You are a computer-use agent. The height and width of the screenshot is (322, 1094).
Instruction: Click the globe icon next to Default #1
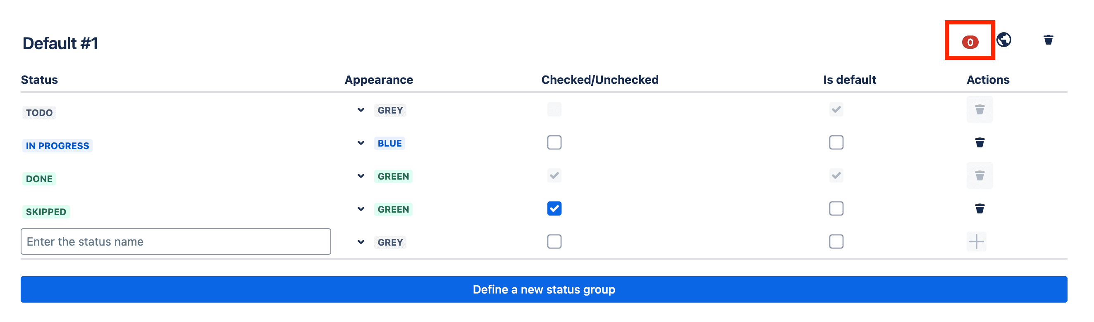tap(1004, 40)
